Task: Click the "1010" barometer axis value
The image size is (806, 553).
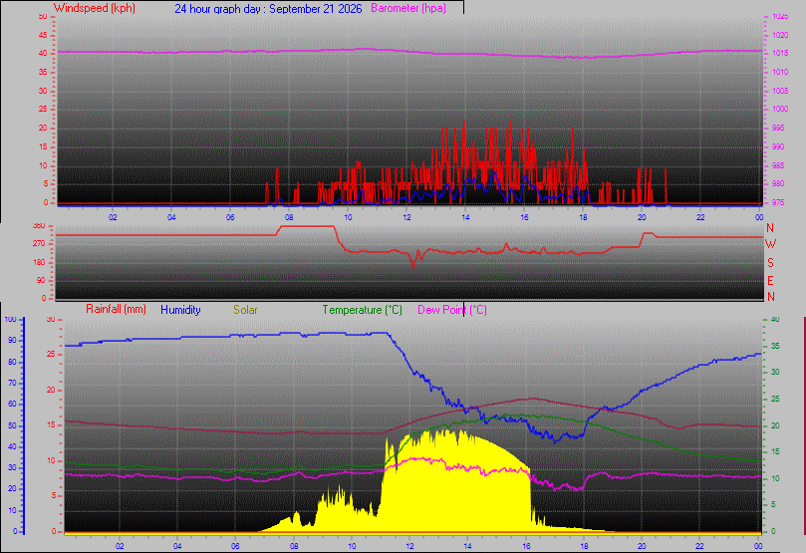Action: pos(780,73)
